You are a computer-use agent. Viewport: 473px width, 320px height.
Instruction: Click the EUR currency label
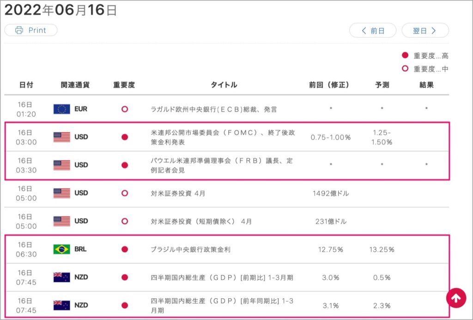(x=81, y=109)
